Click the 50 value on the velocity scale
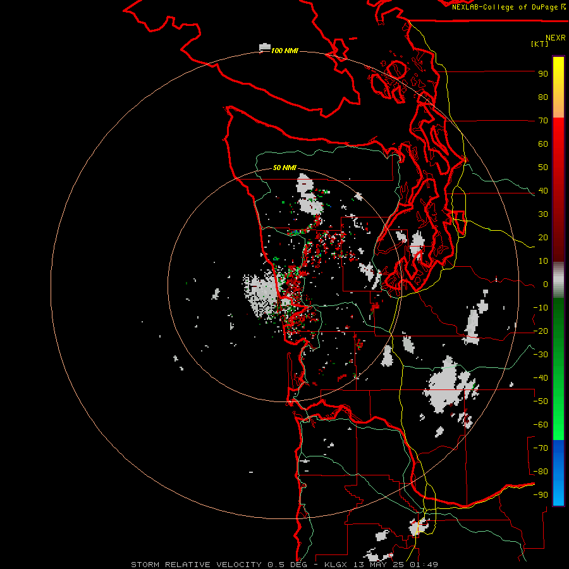 [x=543, y=168]
